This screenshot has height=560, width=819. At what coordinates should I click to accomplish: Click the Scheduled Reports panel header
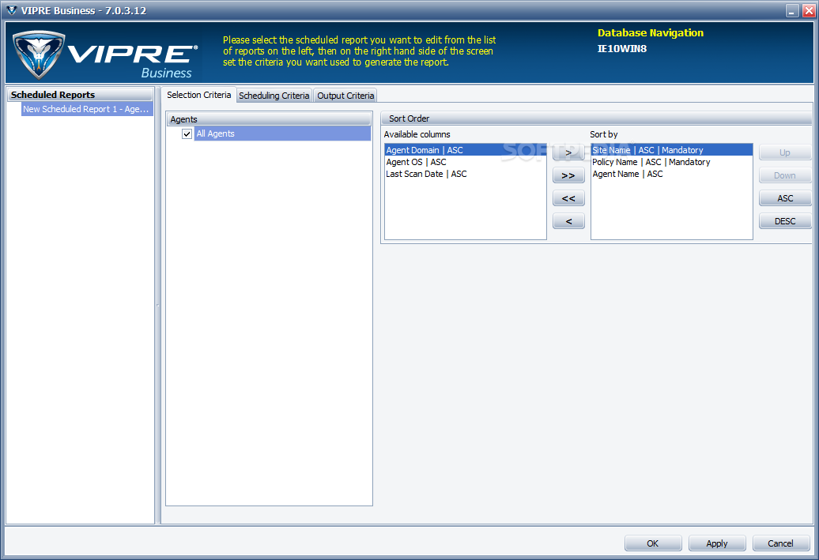coord(80,95)
